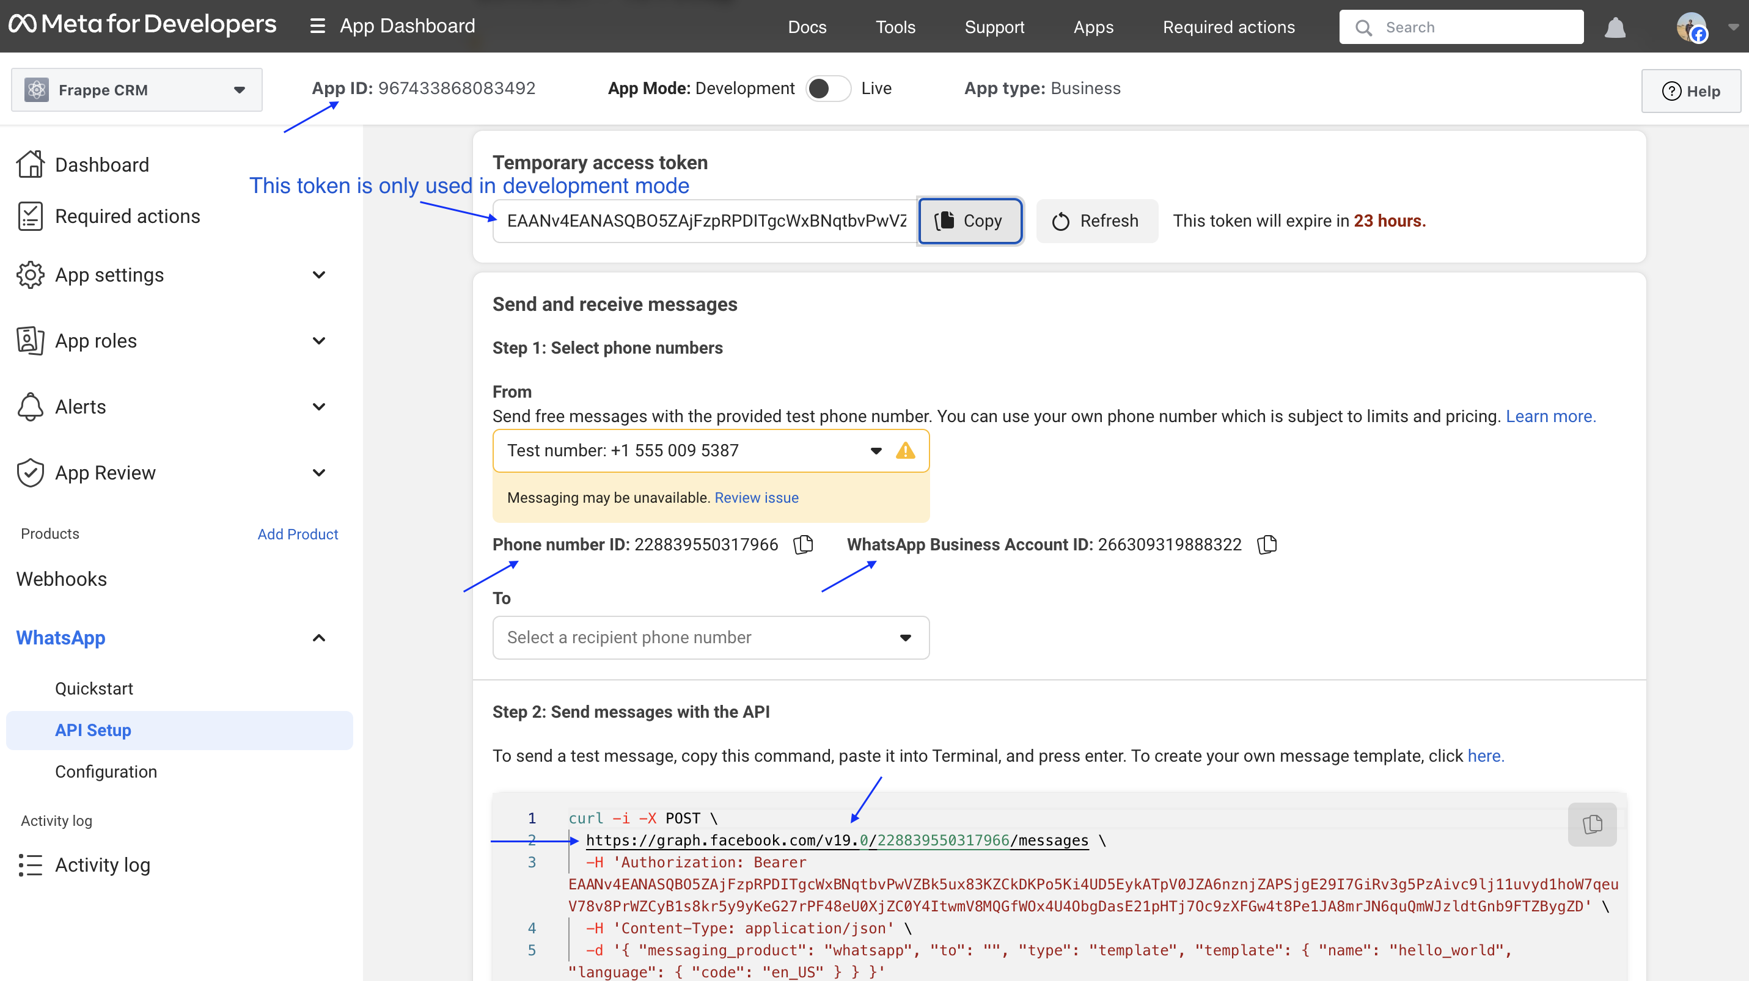This screenshot has height=981, width=1749.
Task: Open Required actions in the top navigation
Action: 1228,27
